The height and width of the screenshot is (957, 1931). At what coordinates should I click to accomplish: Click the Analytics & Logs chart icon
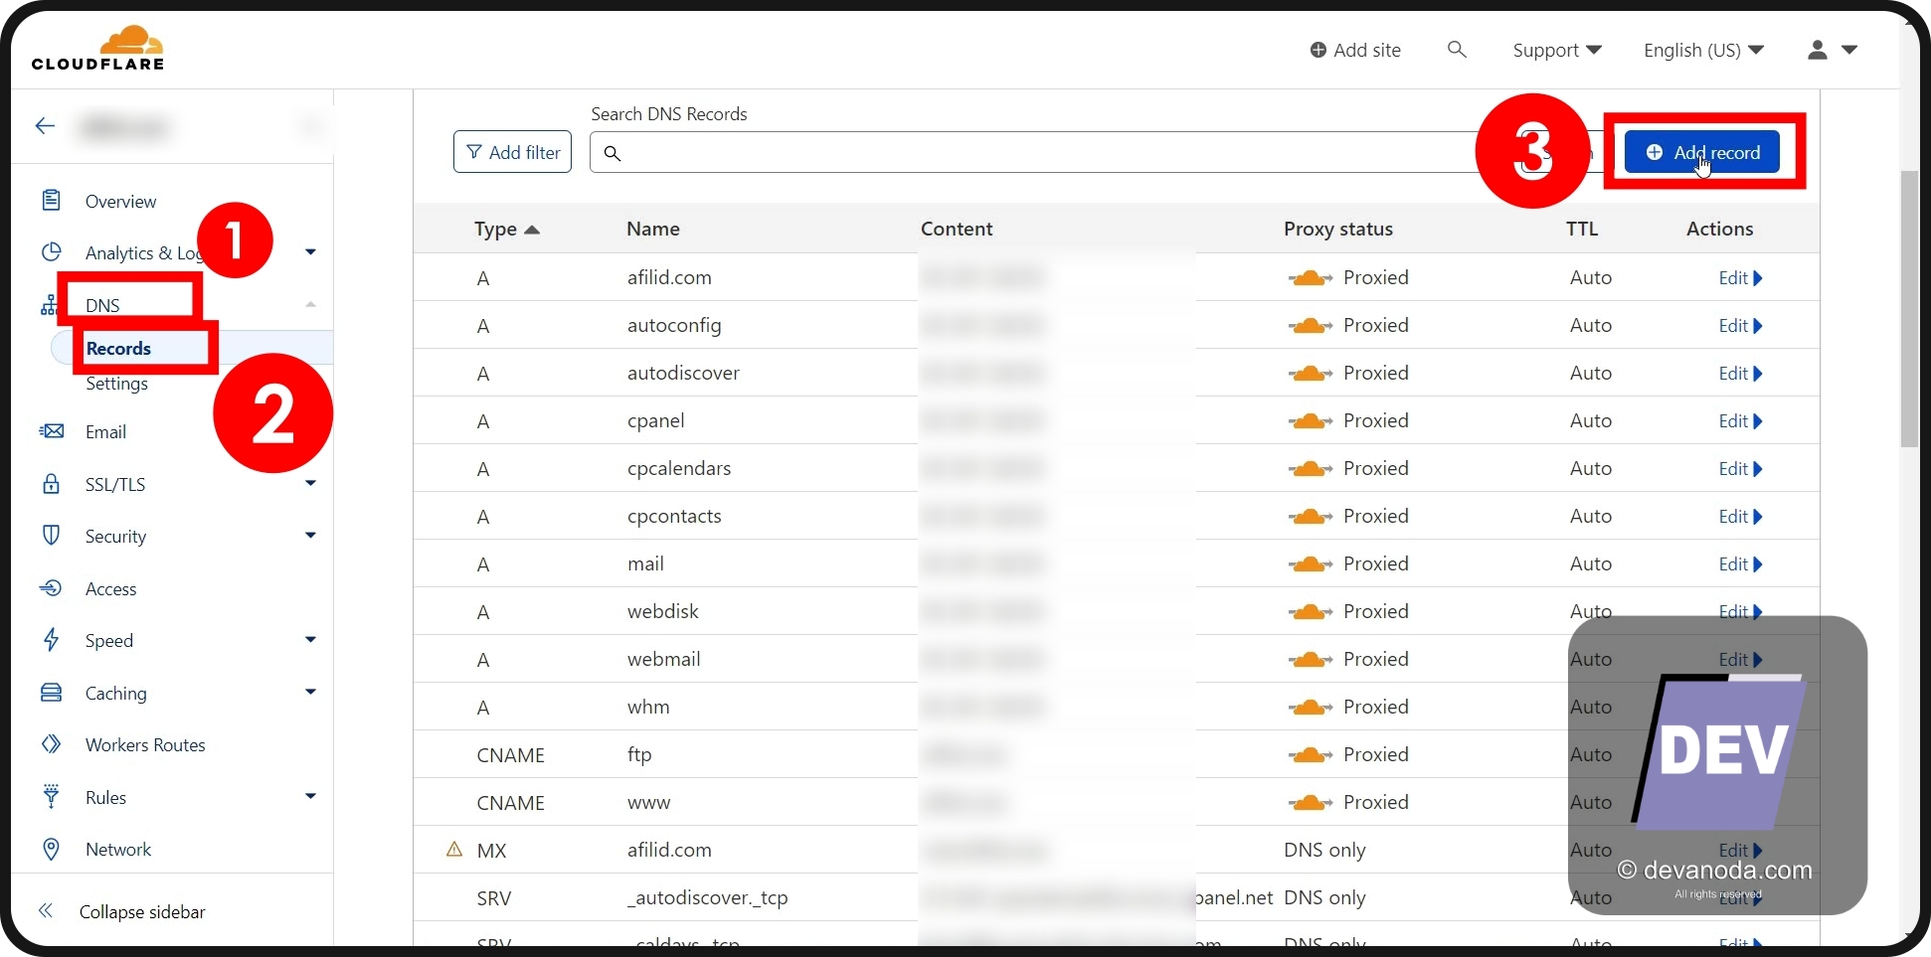(x=51, y=251)
